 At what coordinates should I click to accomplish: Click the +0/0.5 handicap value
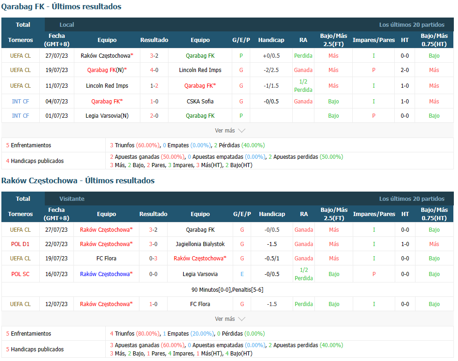point(271,56)
